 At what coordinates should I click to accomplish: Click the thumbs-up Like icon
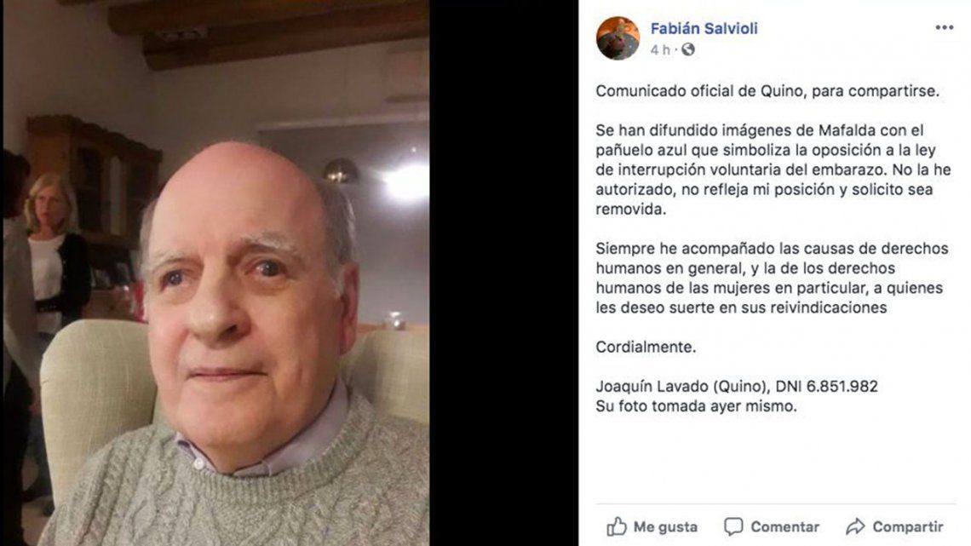[x=616, y=526]
